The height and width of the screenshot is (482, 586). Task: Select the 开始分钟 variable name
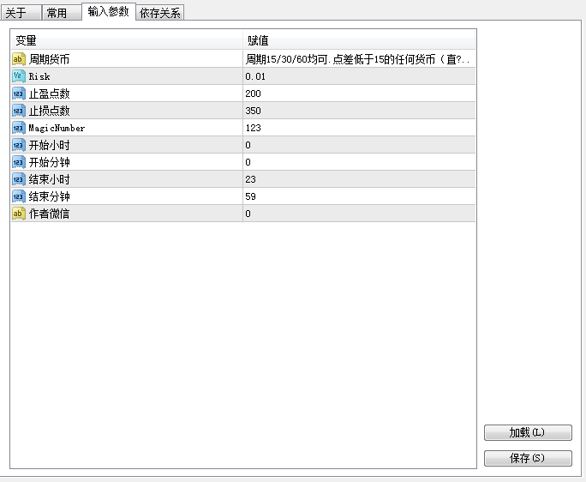[49, 162]
